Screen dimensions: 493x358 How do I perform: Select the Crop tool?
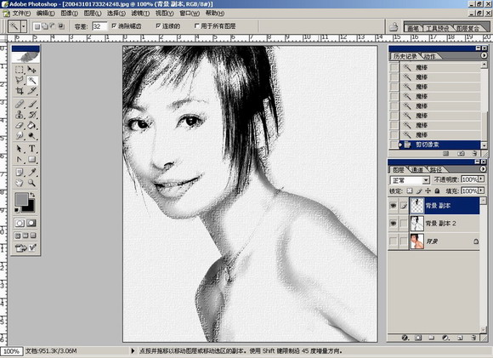point(20,91)
